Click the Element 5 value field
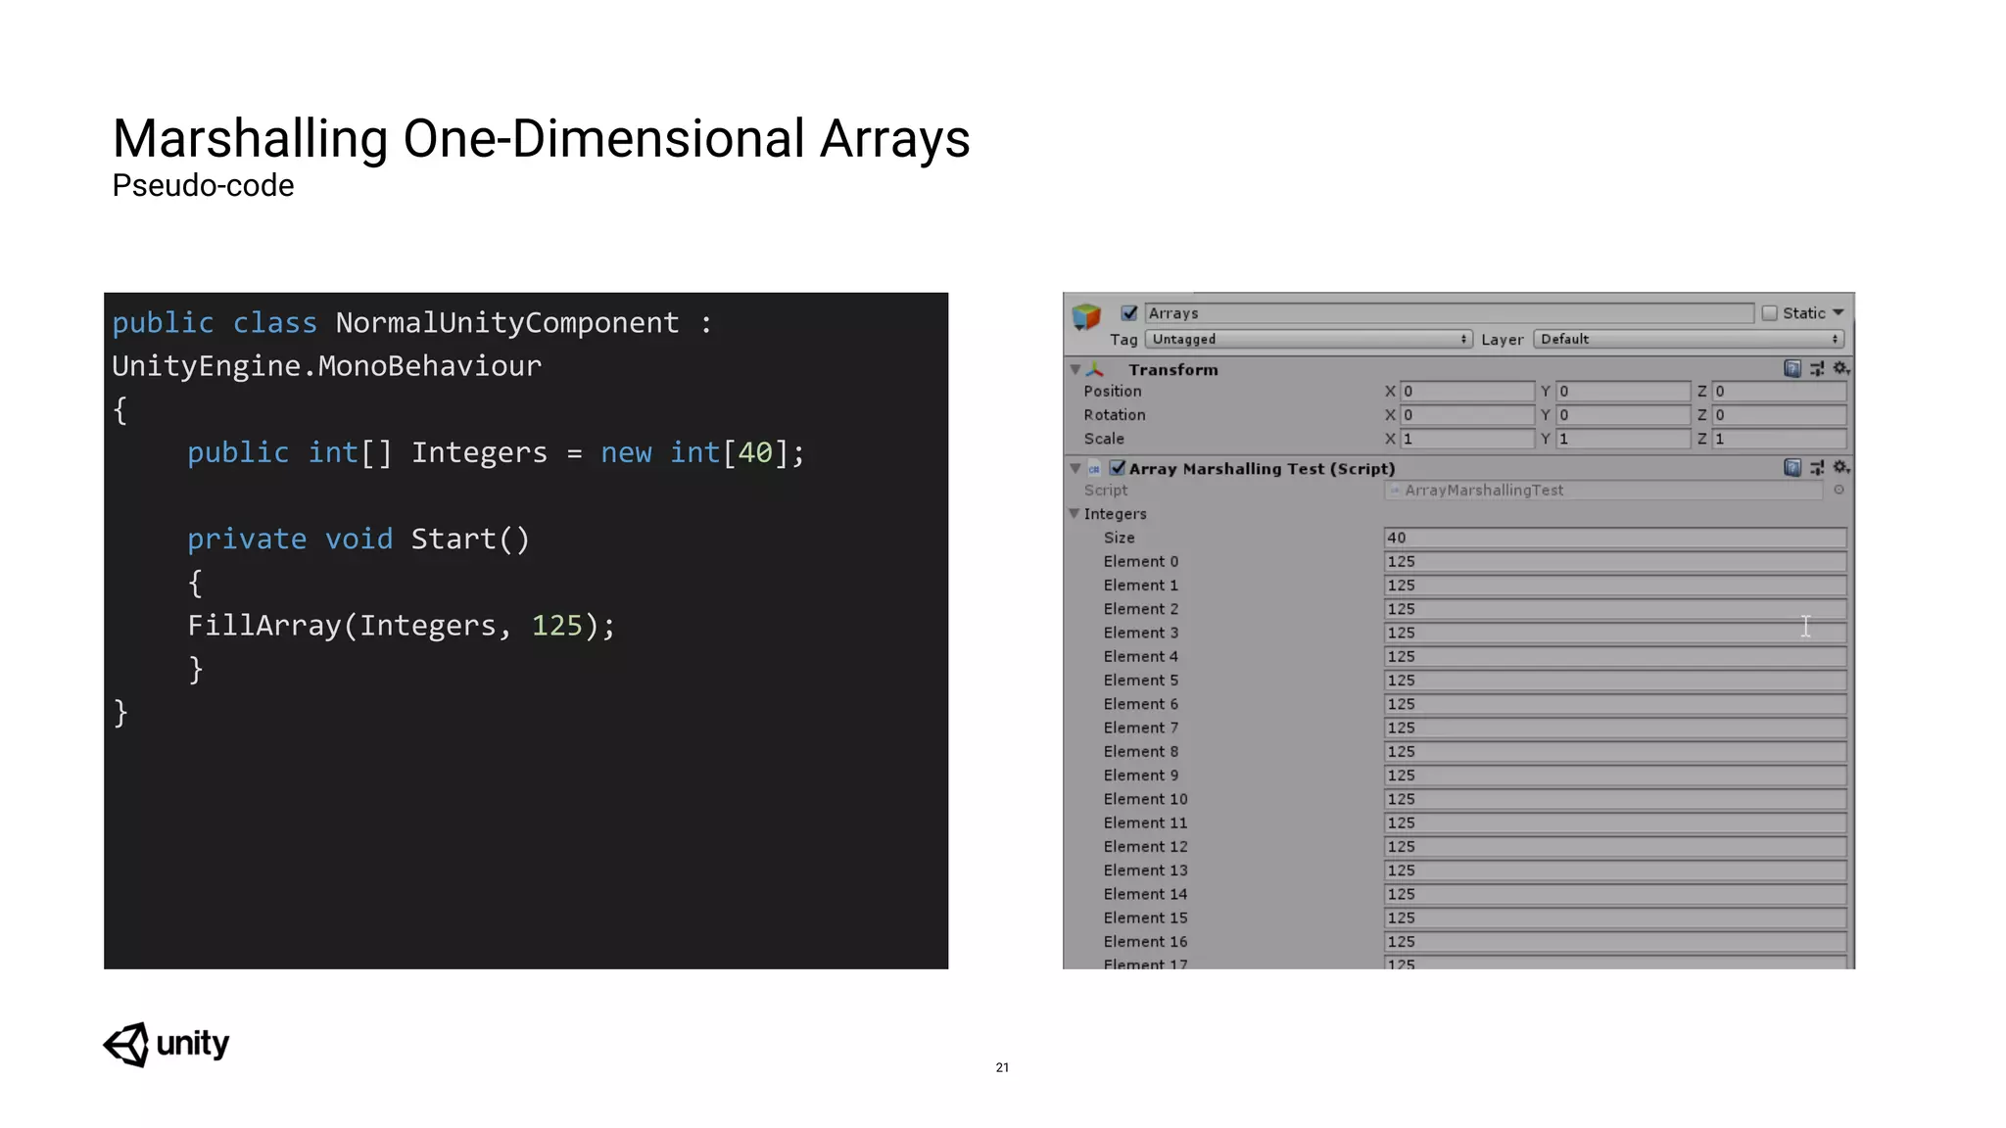The height and width of the screenshot is (1128, 2006). pyautogui.click(x=1615, y=680)
